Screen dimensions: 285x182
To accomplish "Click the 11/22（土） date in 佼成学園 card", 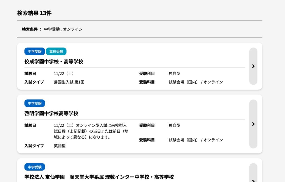I will 64,74.
